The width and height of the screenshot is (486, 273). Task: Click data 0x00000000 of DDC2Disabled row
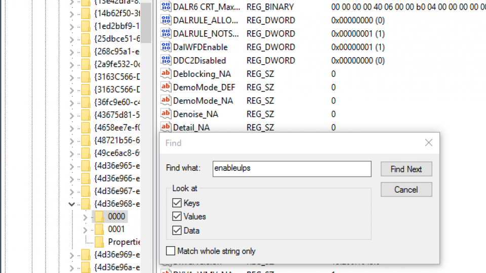tap(358, 60)
